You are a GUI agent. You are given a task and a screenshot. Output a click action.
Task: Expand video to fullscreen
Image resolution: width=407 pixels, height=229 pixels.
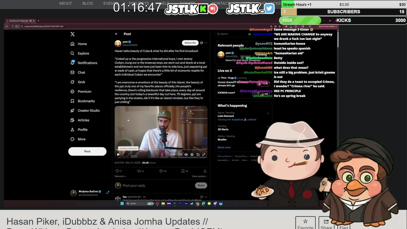pyautogui.click(x=204, y=155)
